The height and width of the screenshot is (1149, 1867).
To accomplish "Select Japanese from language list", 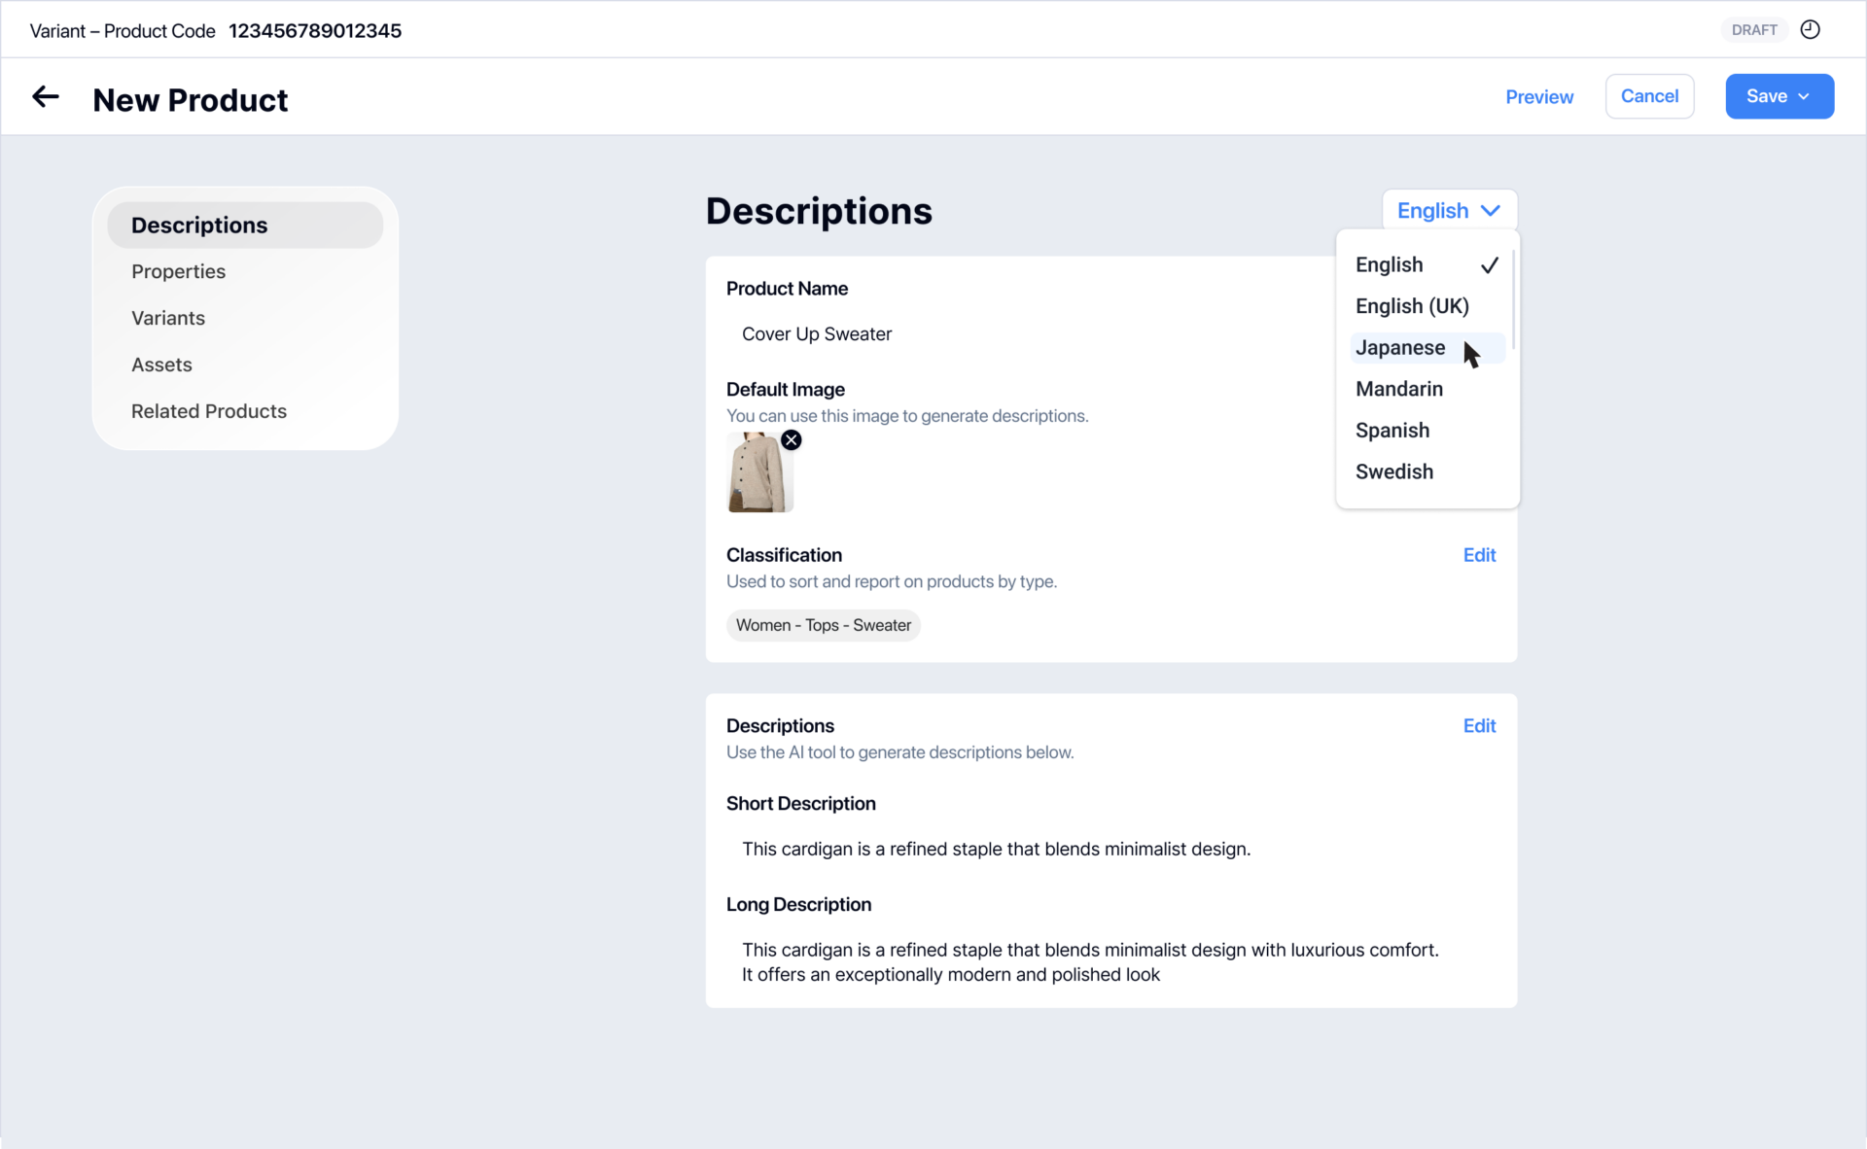I will [1400, 348].
